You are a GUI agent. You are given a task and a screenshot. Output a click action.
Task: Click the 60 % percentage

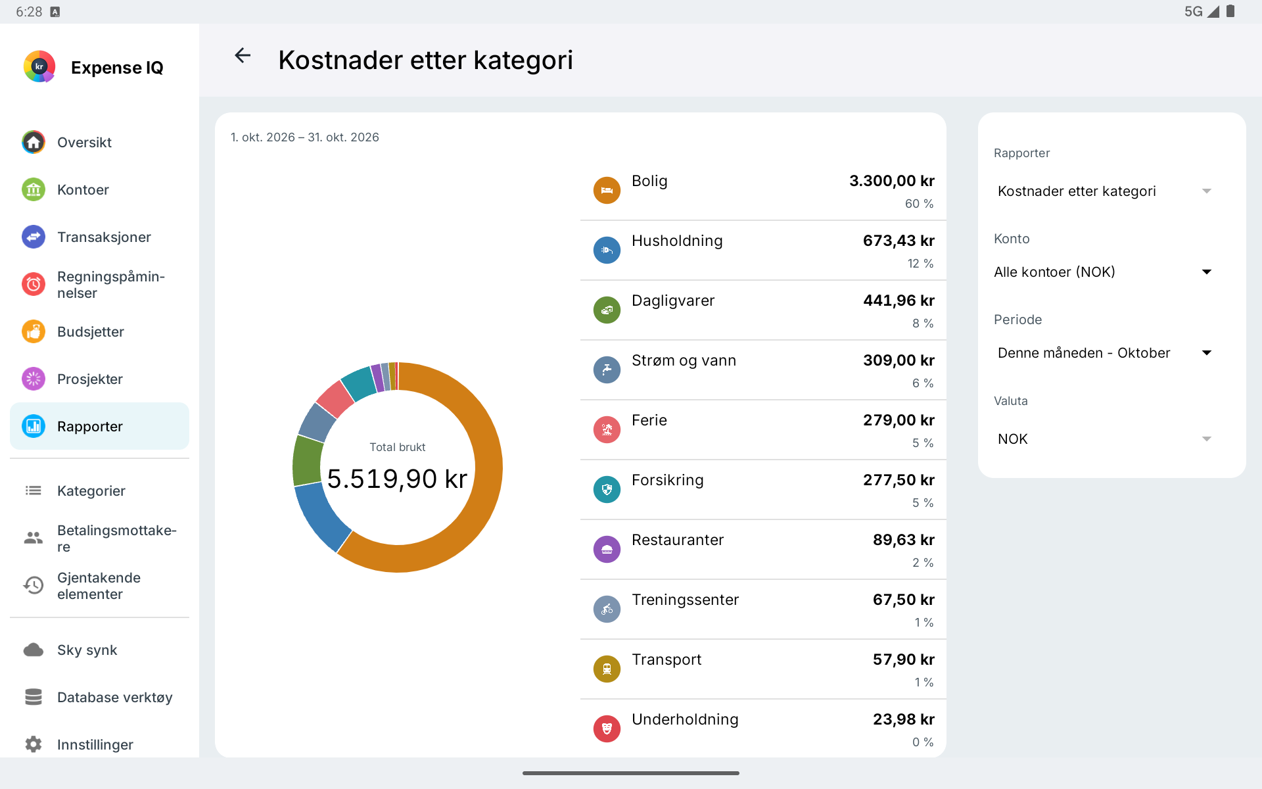click(919, 204)
